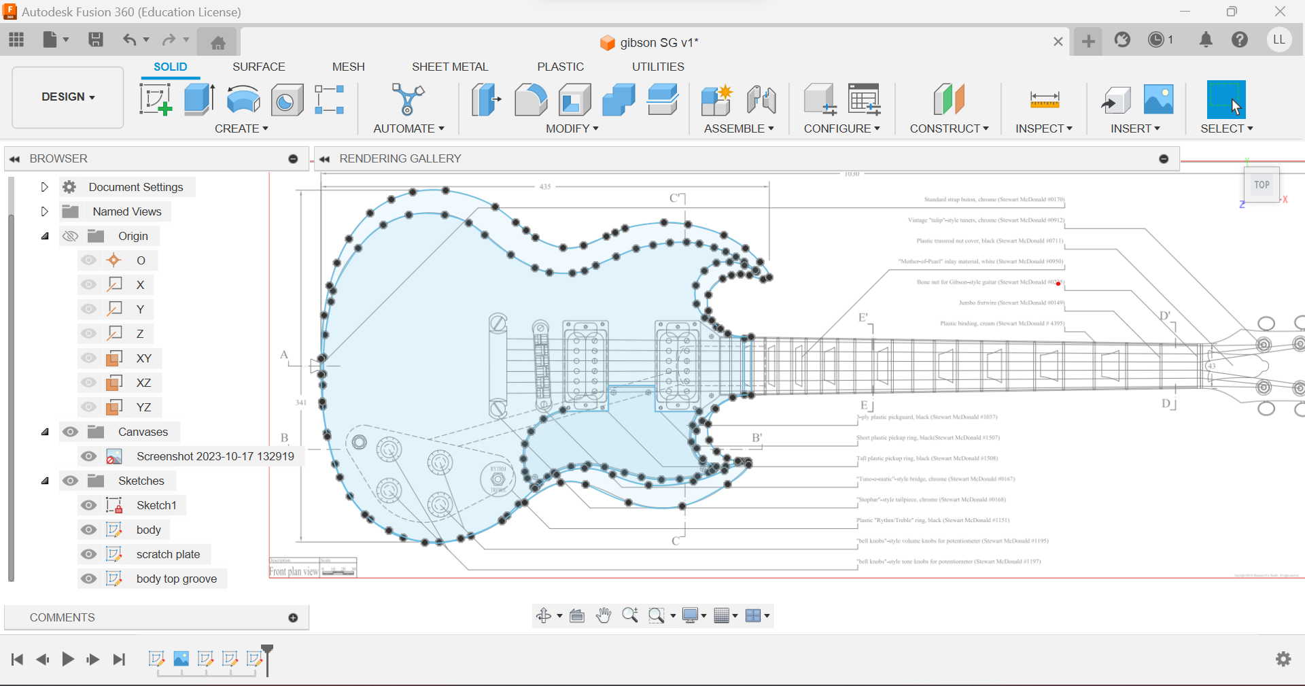1305x686 pixels.
Task: Click the Look At tool icon
Action: (577, 615)
